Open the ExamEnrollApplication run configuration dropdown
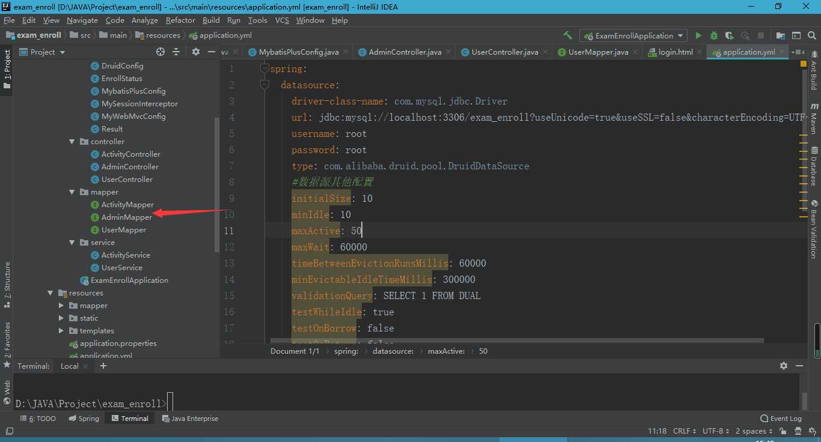Image resolution: width=821 pixels, height=442 pixels. pos(633,35)
